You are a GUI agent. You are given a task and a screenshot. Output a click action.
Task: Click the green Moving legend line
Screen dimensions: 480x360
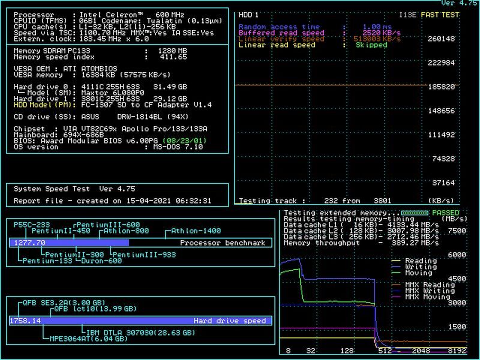[x=396, y=273]
